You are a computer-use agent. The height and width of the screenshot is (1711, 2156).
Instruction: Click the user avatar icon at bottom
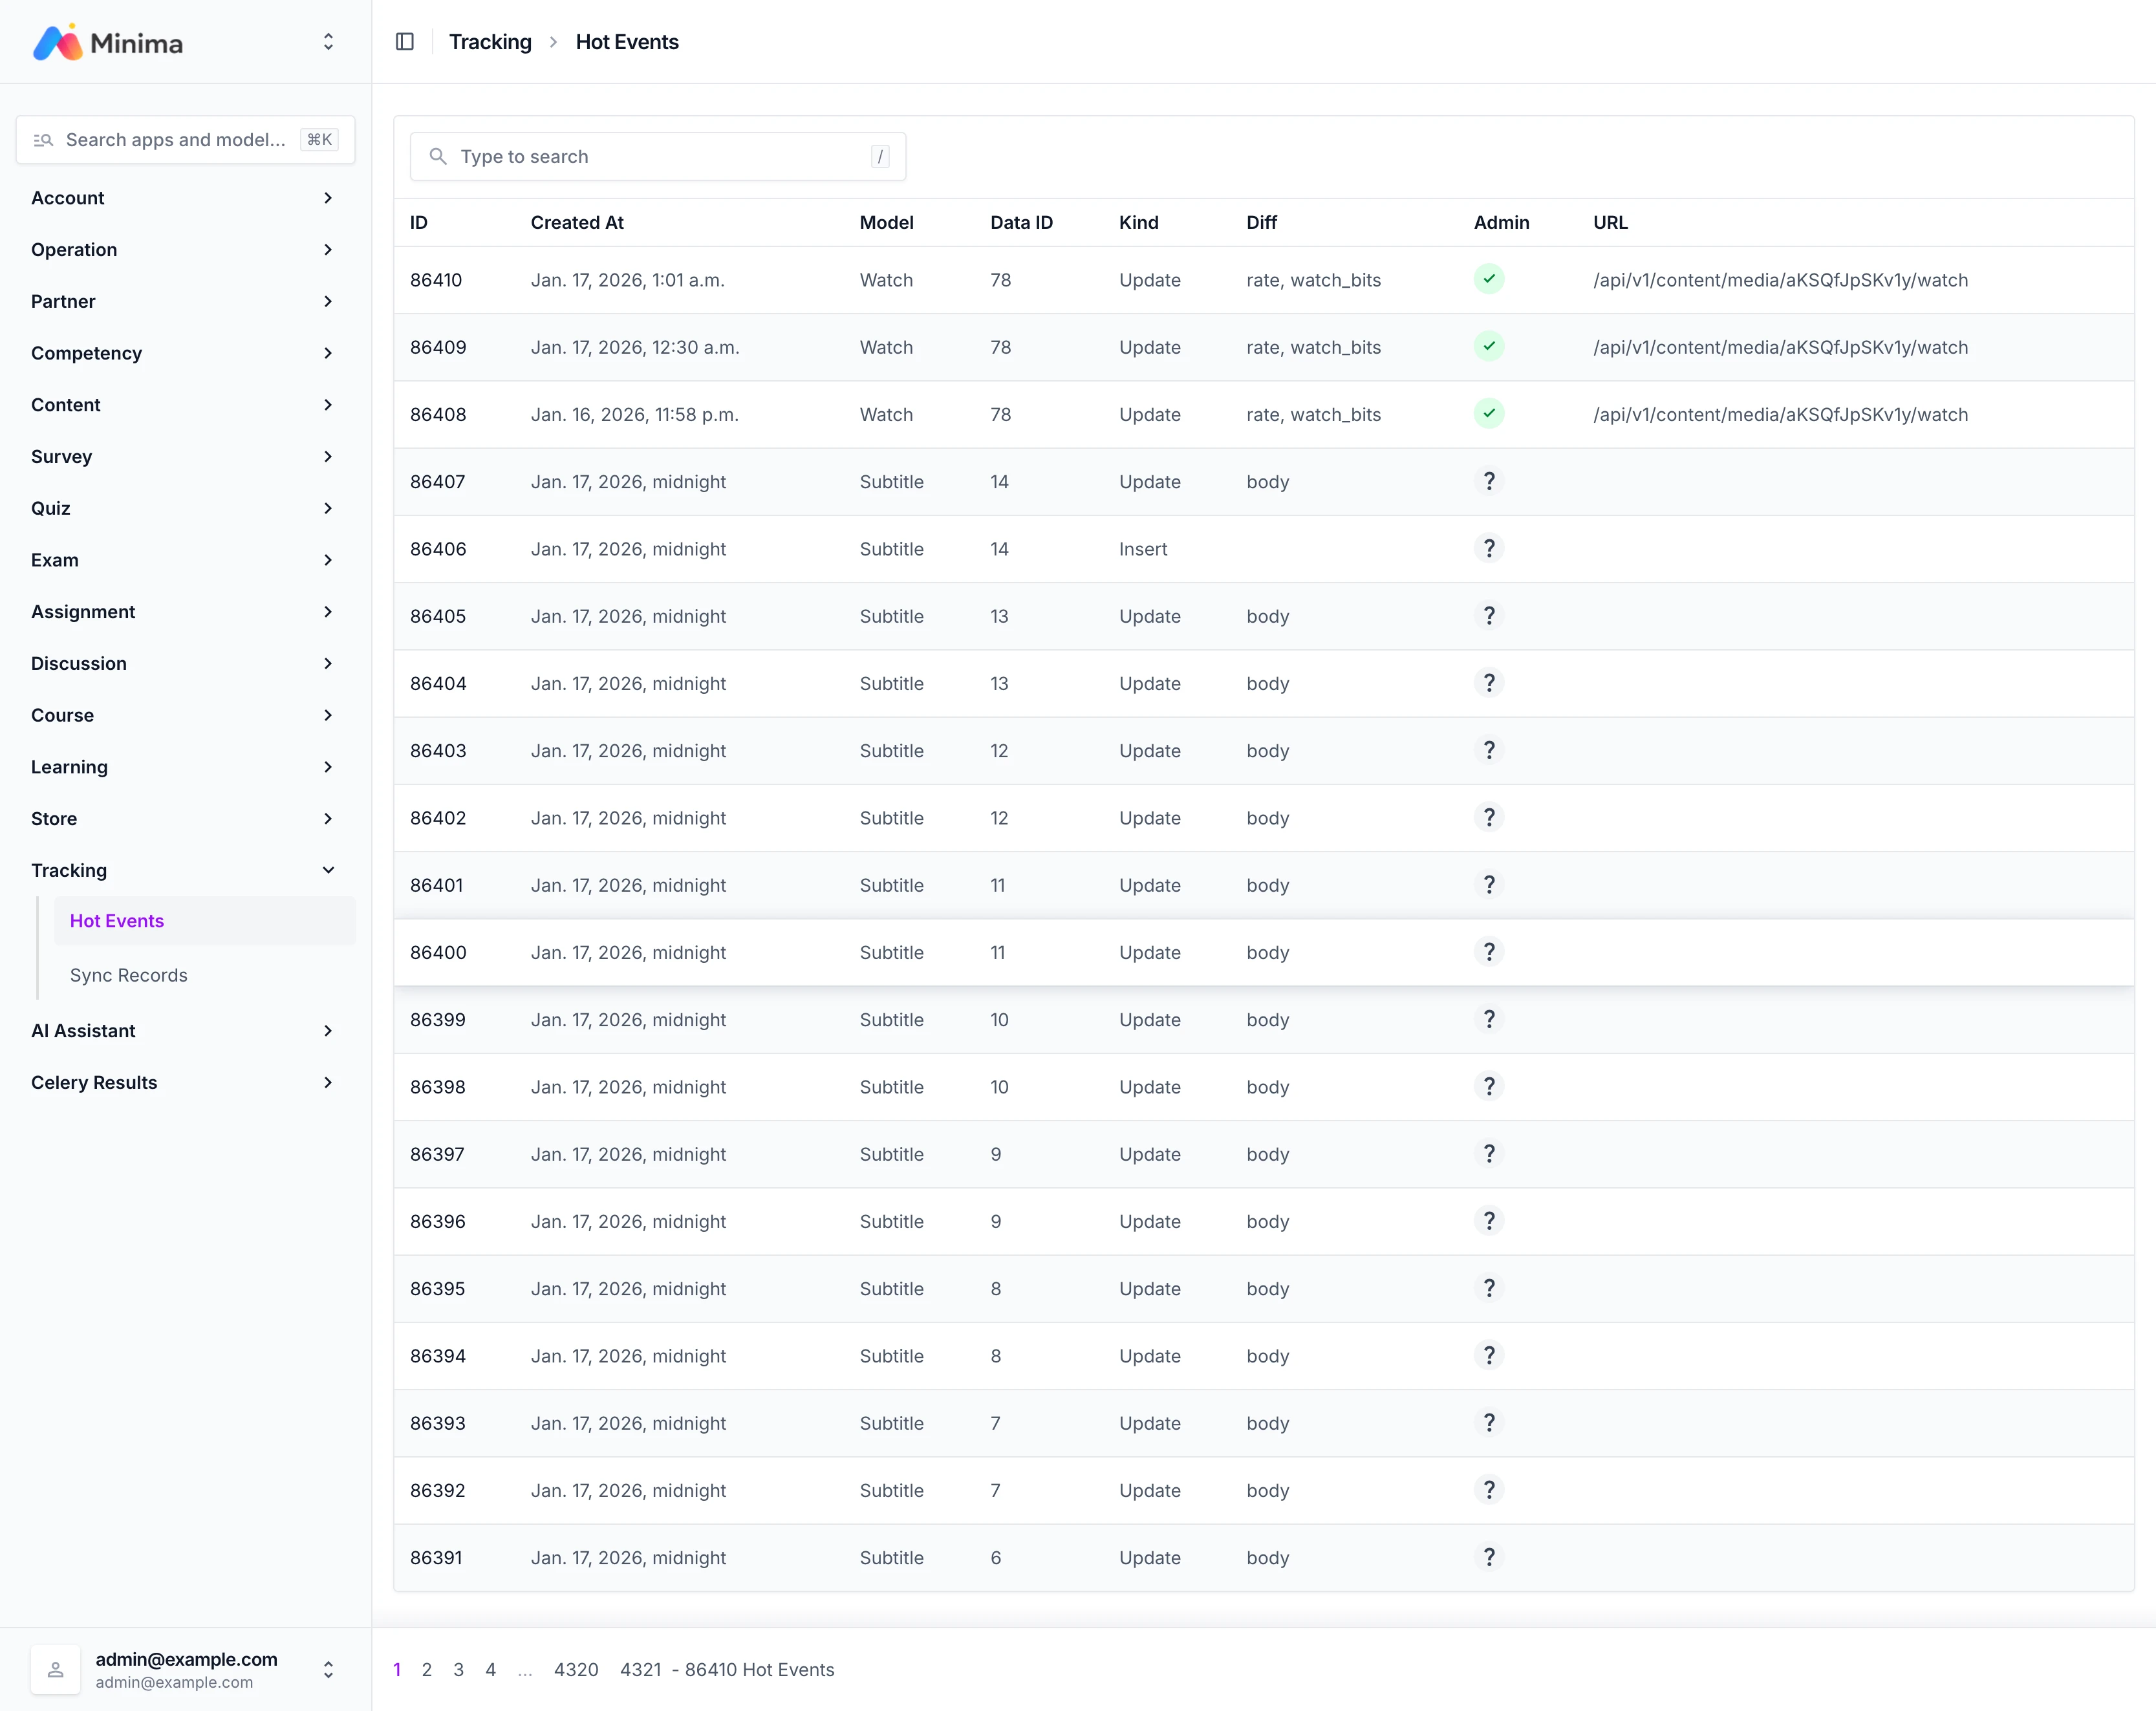[x=56, y=1669]
